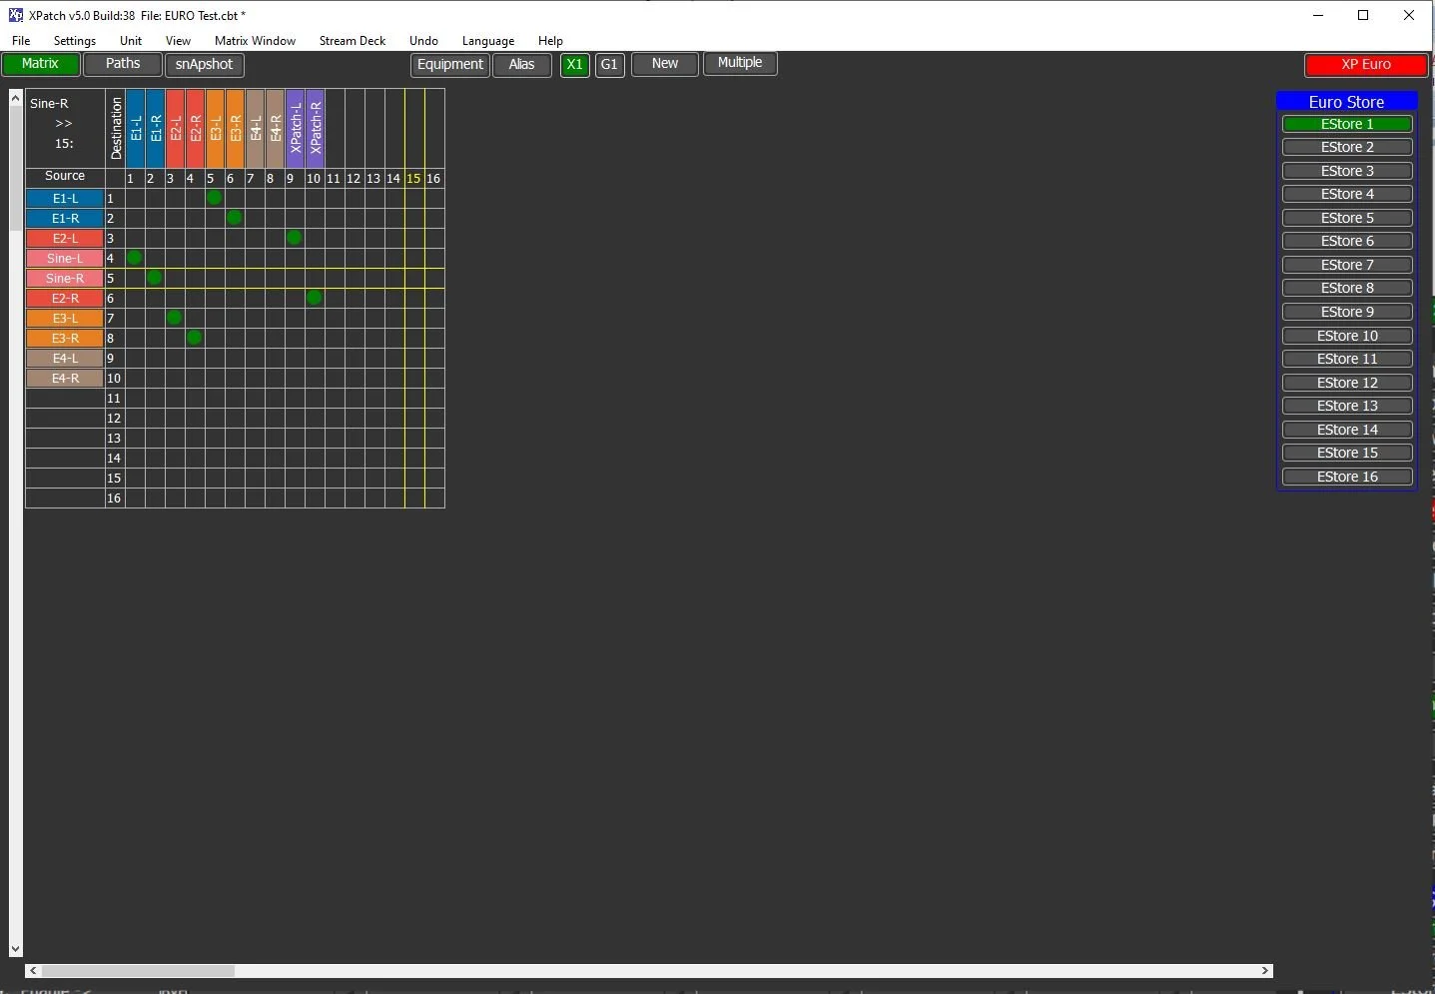Select destination column E4-L
The image size is (1435, 994).
pos(255,129)
